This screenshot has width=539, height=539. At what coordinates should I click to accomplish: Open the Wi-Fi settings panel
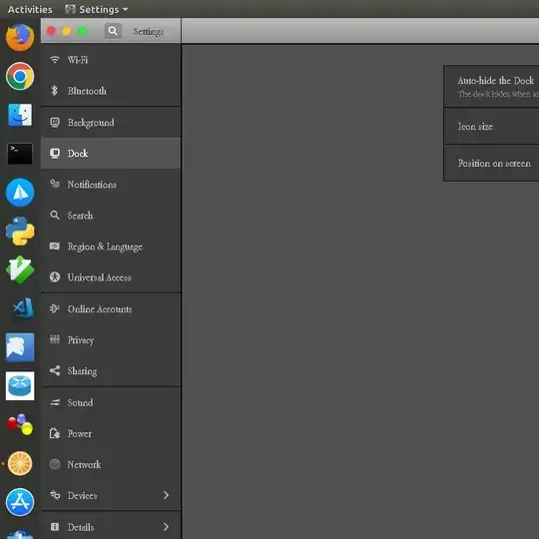click(x=111, y=60)
